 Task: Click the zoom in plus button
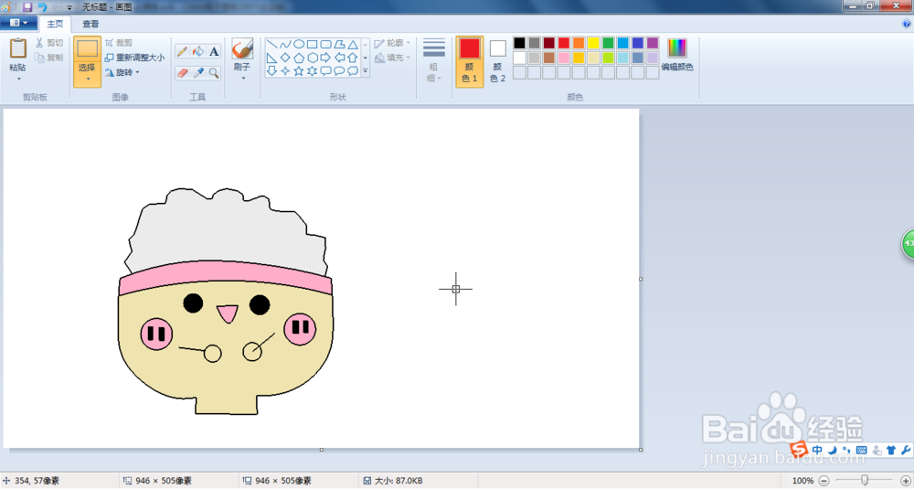(x=905, y=481)
